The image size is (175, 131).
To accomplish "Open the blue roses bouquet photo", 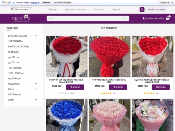I will [x=67, y=115].
